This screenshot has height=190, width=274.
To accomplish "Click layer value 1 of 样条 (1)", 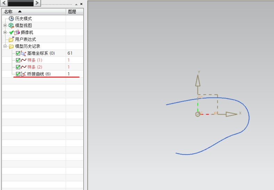I will click(69, 60).
